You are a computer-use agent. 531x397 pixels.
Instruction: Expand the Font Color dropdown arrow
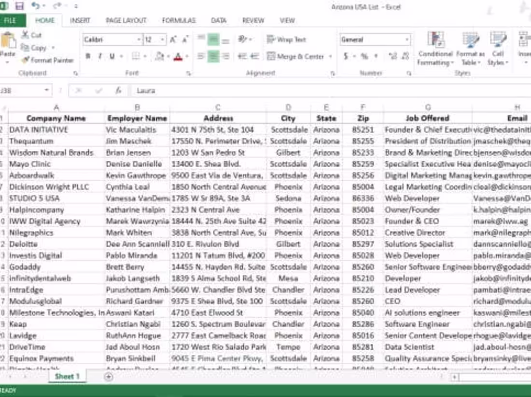[187, 56]
